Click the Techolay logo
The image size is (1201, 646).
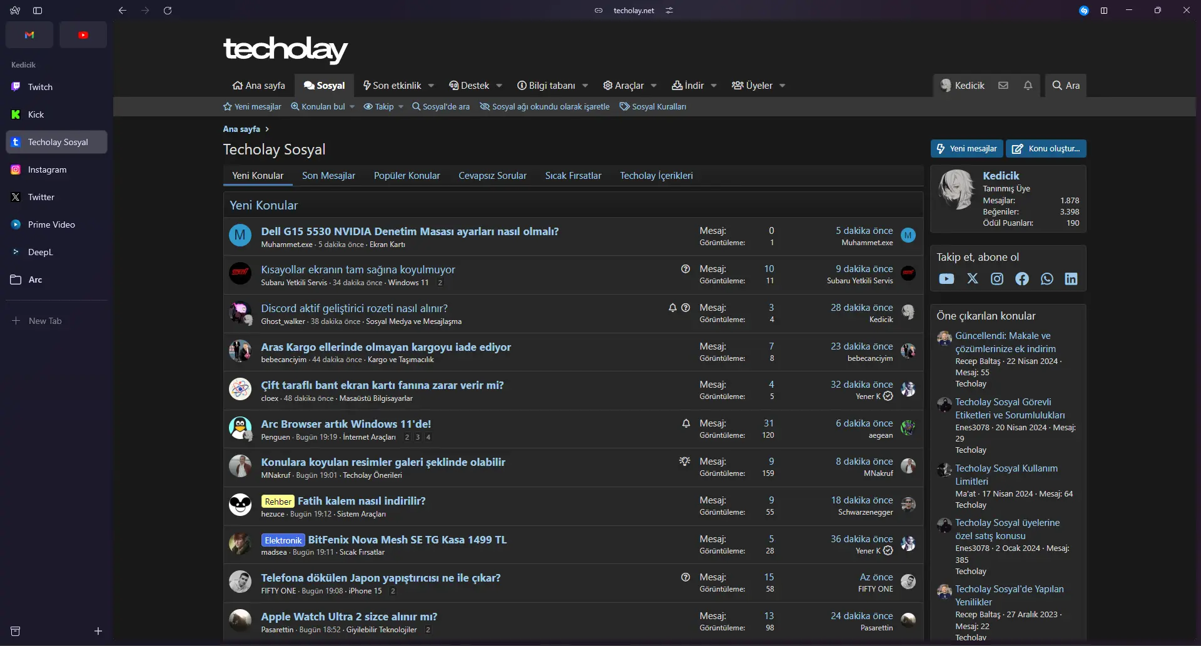click(x=285, y=49)
